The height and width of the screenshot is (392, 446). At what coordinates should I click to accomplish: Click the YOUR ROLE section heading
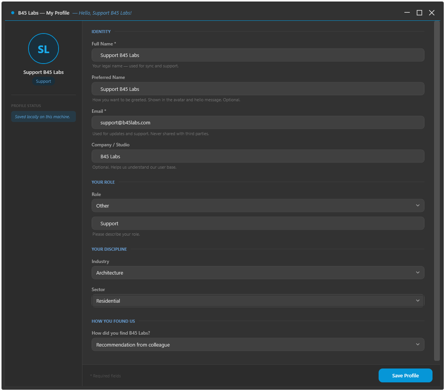tap(103, 182)
